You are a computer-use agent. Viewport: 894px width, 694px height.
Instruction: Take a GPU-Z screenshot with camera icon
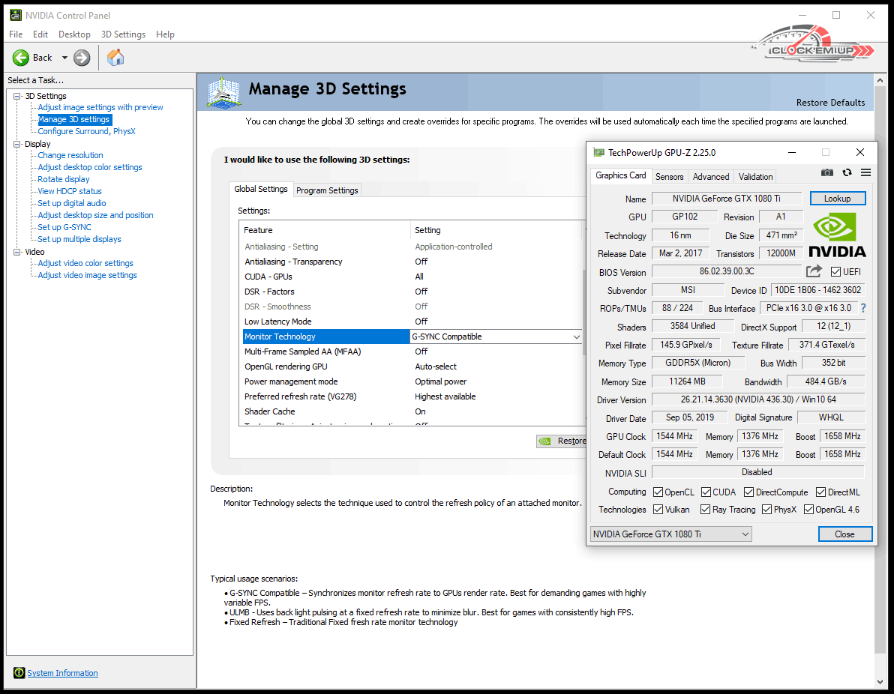826,172
